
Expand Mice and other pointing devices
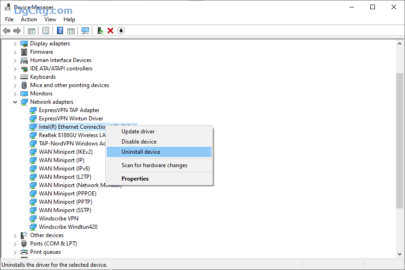(15, 86)
